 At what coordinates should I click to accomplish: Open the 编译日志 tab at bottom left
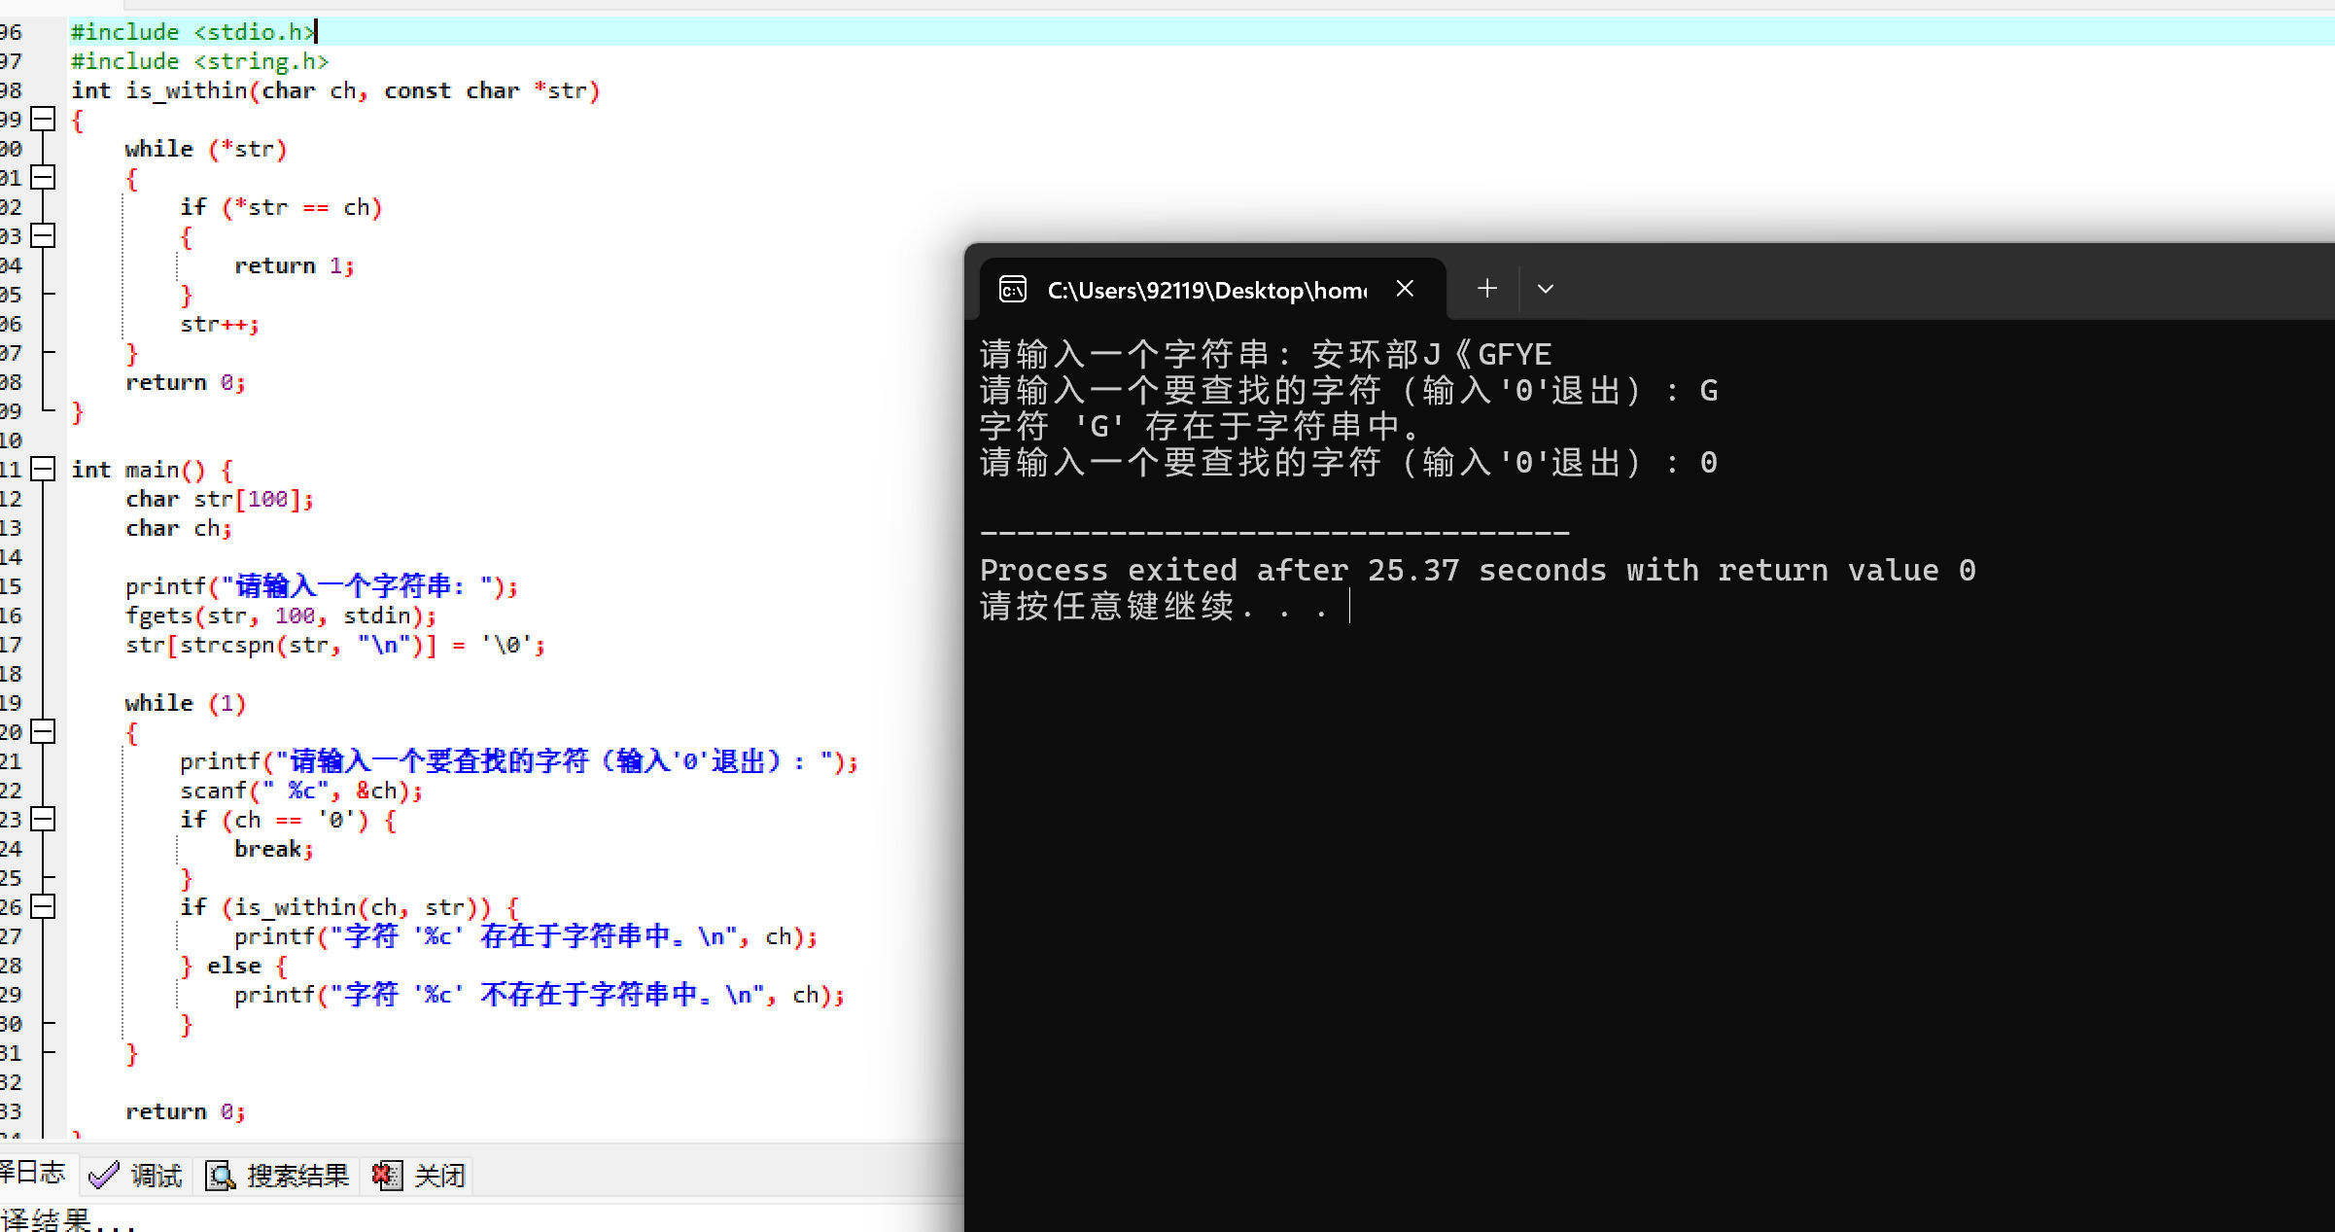(33, 1173)
